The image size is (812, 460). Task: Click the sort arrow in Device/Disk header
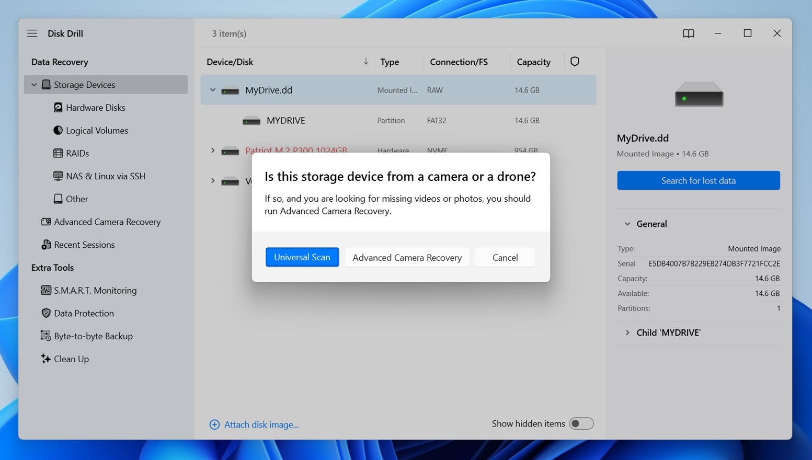pyautogui.click(x=365, y=62)
